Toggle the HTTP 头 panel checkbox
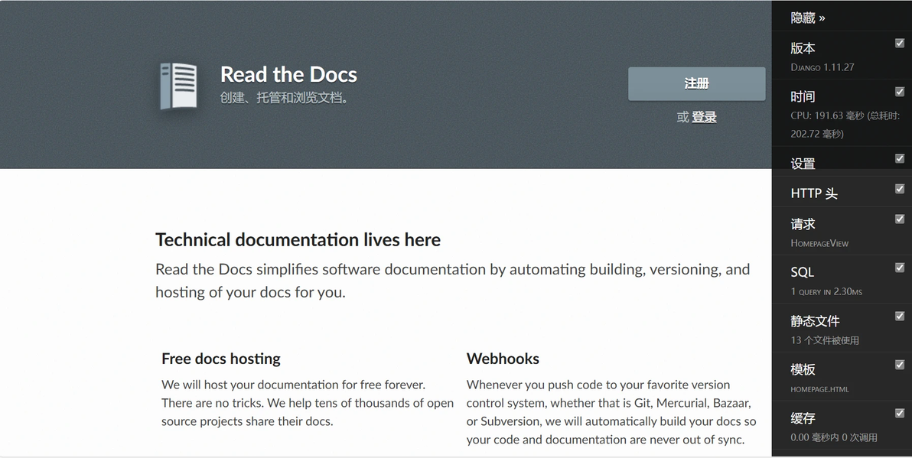Screen dimensions: 912x458 coord(900,188)
